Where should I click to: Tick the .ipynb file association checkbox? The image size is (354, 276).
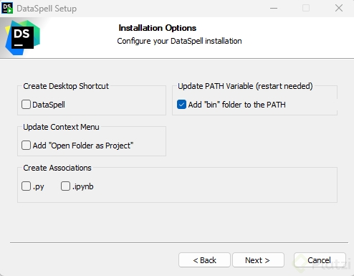pos(65,186)
